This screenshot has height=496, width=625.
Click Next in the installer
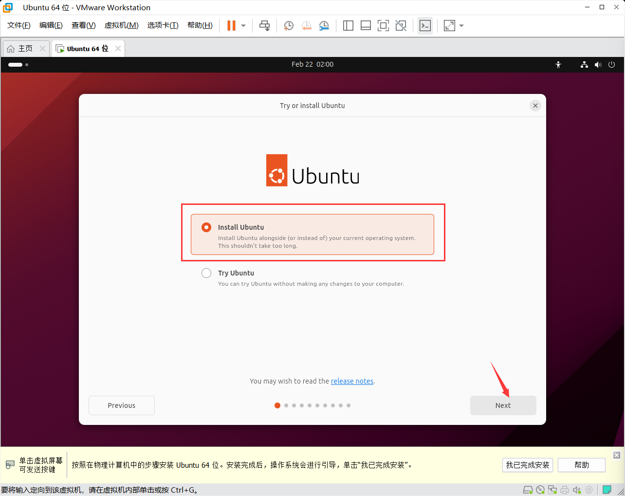point(503,405)
